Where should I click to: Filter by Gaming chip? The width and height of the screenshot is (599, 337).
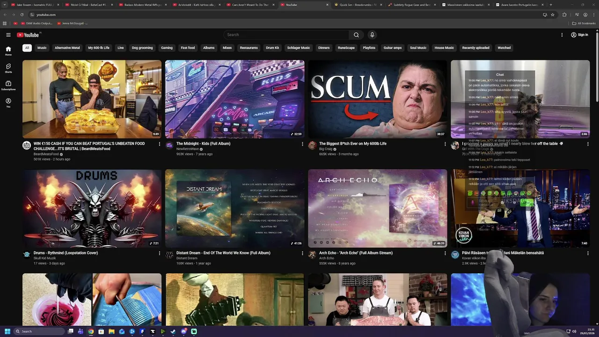[x=167, y=48]
